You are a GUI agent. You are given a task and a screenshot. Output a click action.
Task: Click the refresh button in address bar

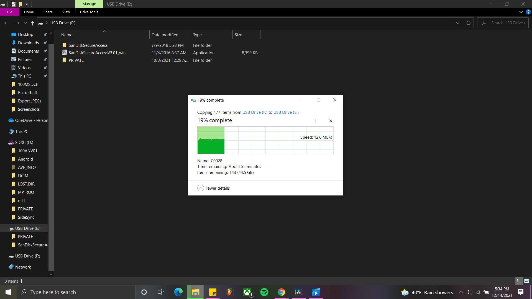[468, 23]
